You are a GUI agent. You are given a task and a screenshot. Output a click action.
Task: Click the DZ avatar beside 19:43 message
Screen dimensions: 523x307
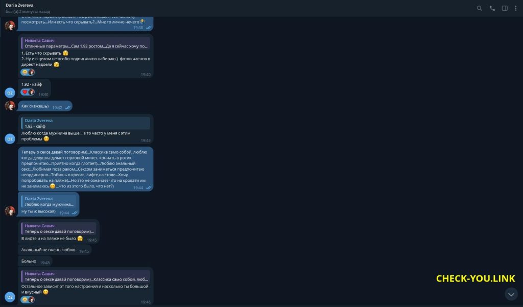pyautogui.click(x=10, y=138)
